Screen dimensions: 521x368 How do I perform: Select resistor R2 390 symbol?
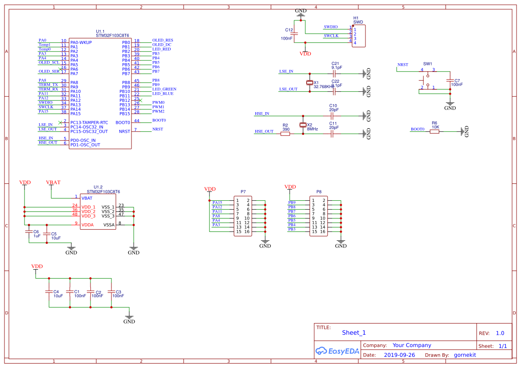(285, 133)
